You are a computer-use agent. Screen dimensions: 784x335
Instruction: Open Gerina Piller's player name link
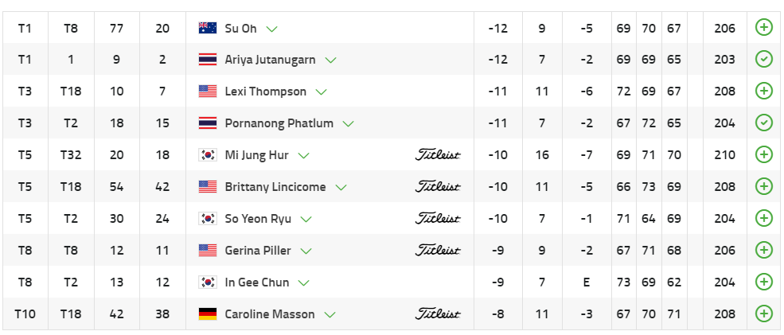pos(258,251)
